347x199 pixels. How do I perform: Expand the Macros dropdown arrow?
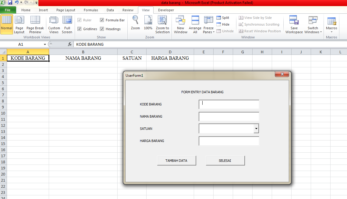pos(331,31)
